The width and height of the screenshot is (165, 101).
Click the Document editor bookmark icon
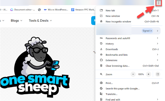pos(12,10)
